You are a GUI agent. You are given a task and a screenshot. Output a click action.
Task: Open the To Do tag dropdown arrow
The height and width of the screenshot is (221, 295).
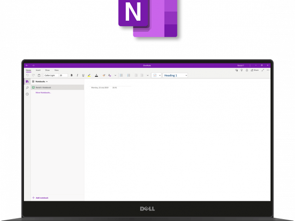coord(160,75)
